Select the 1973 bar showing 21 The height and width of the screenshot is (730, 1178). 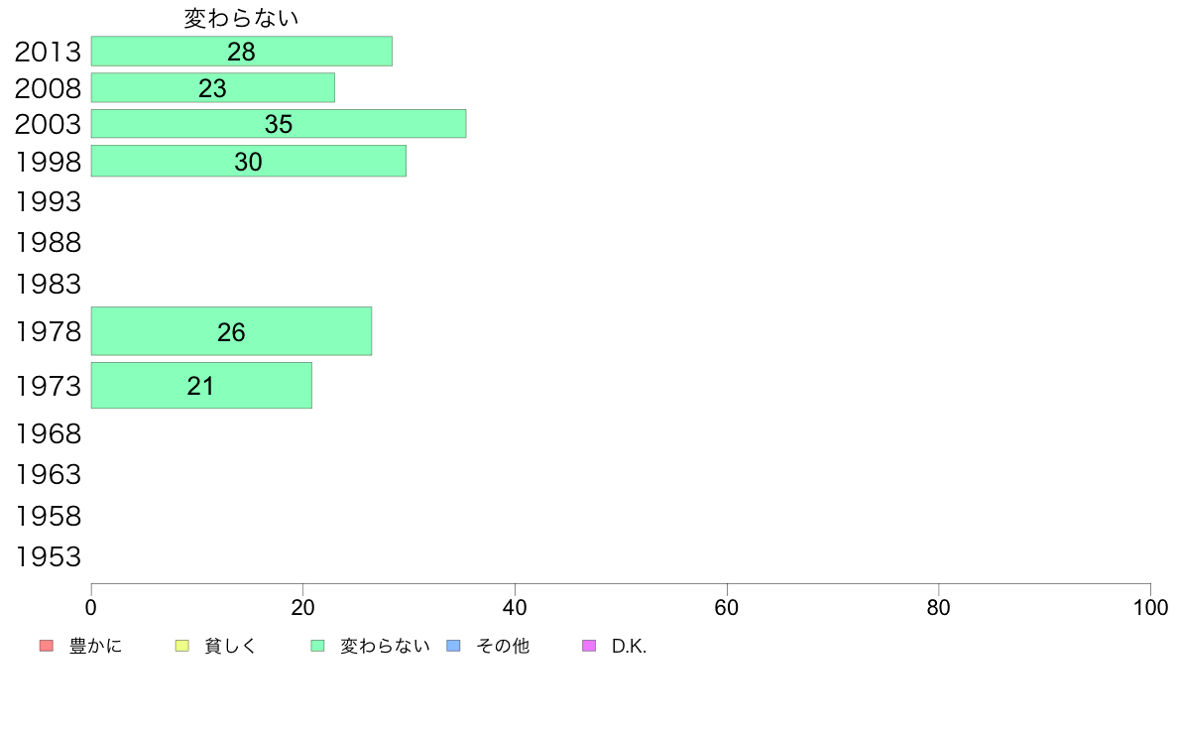[x=201, y=386]
